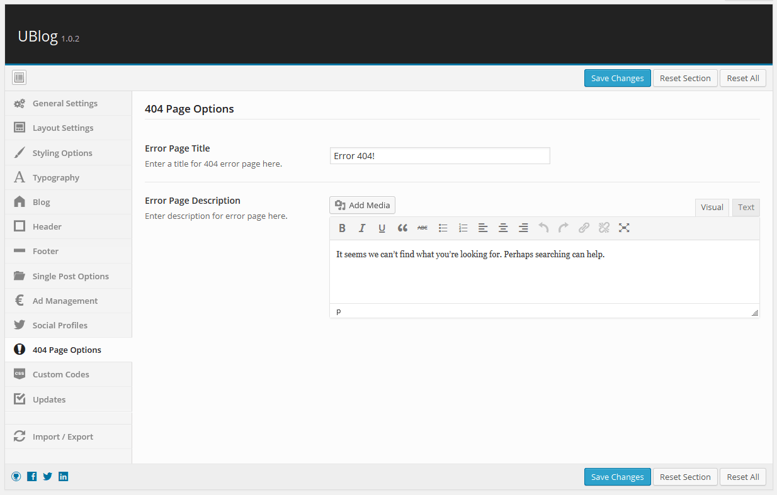Open Twitter link in the footer

coord(48,477)
